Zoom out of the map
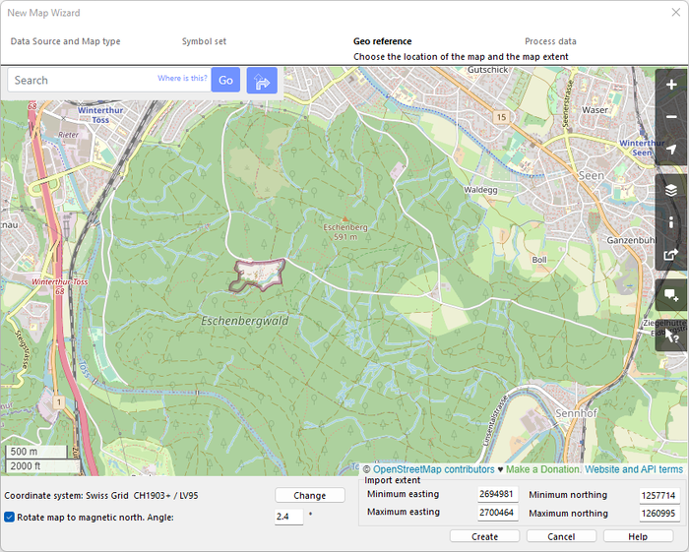 (x=671, y=117)
